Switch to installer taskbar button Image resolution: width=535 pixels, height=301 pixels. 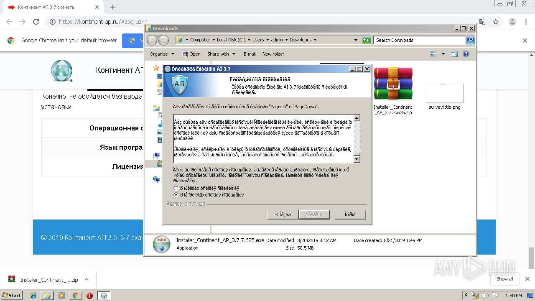pos(104,296)
